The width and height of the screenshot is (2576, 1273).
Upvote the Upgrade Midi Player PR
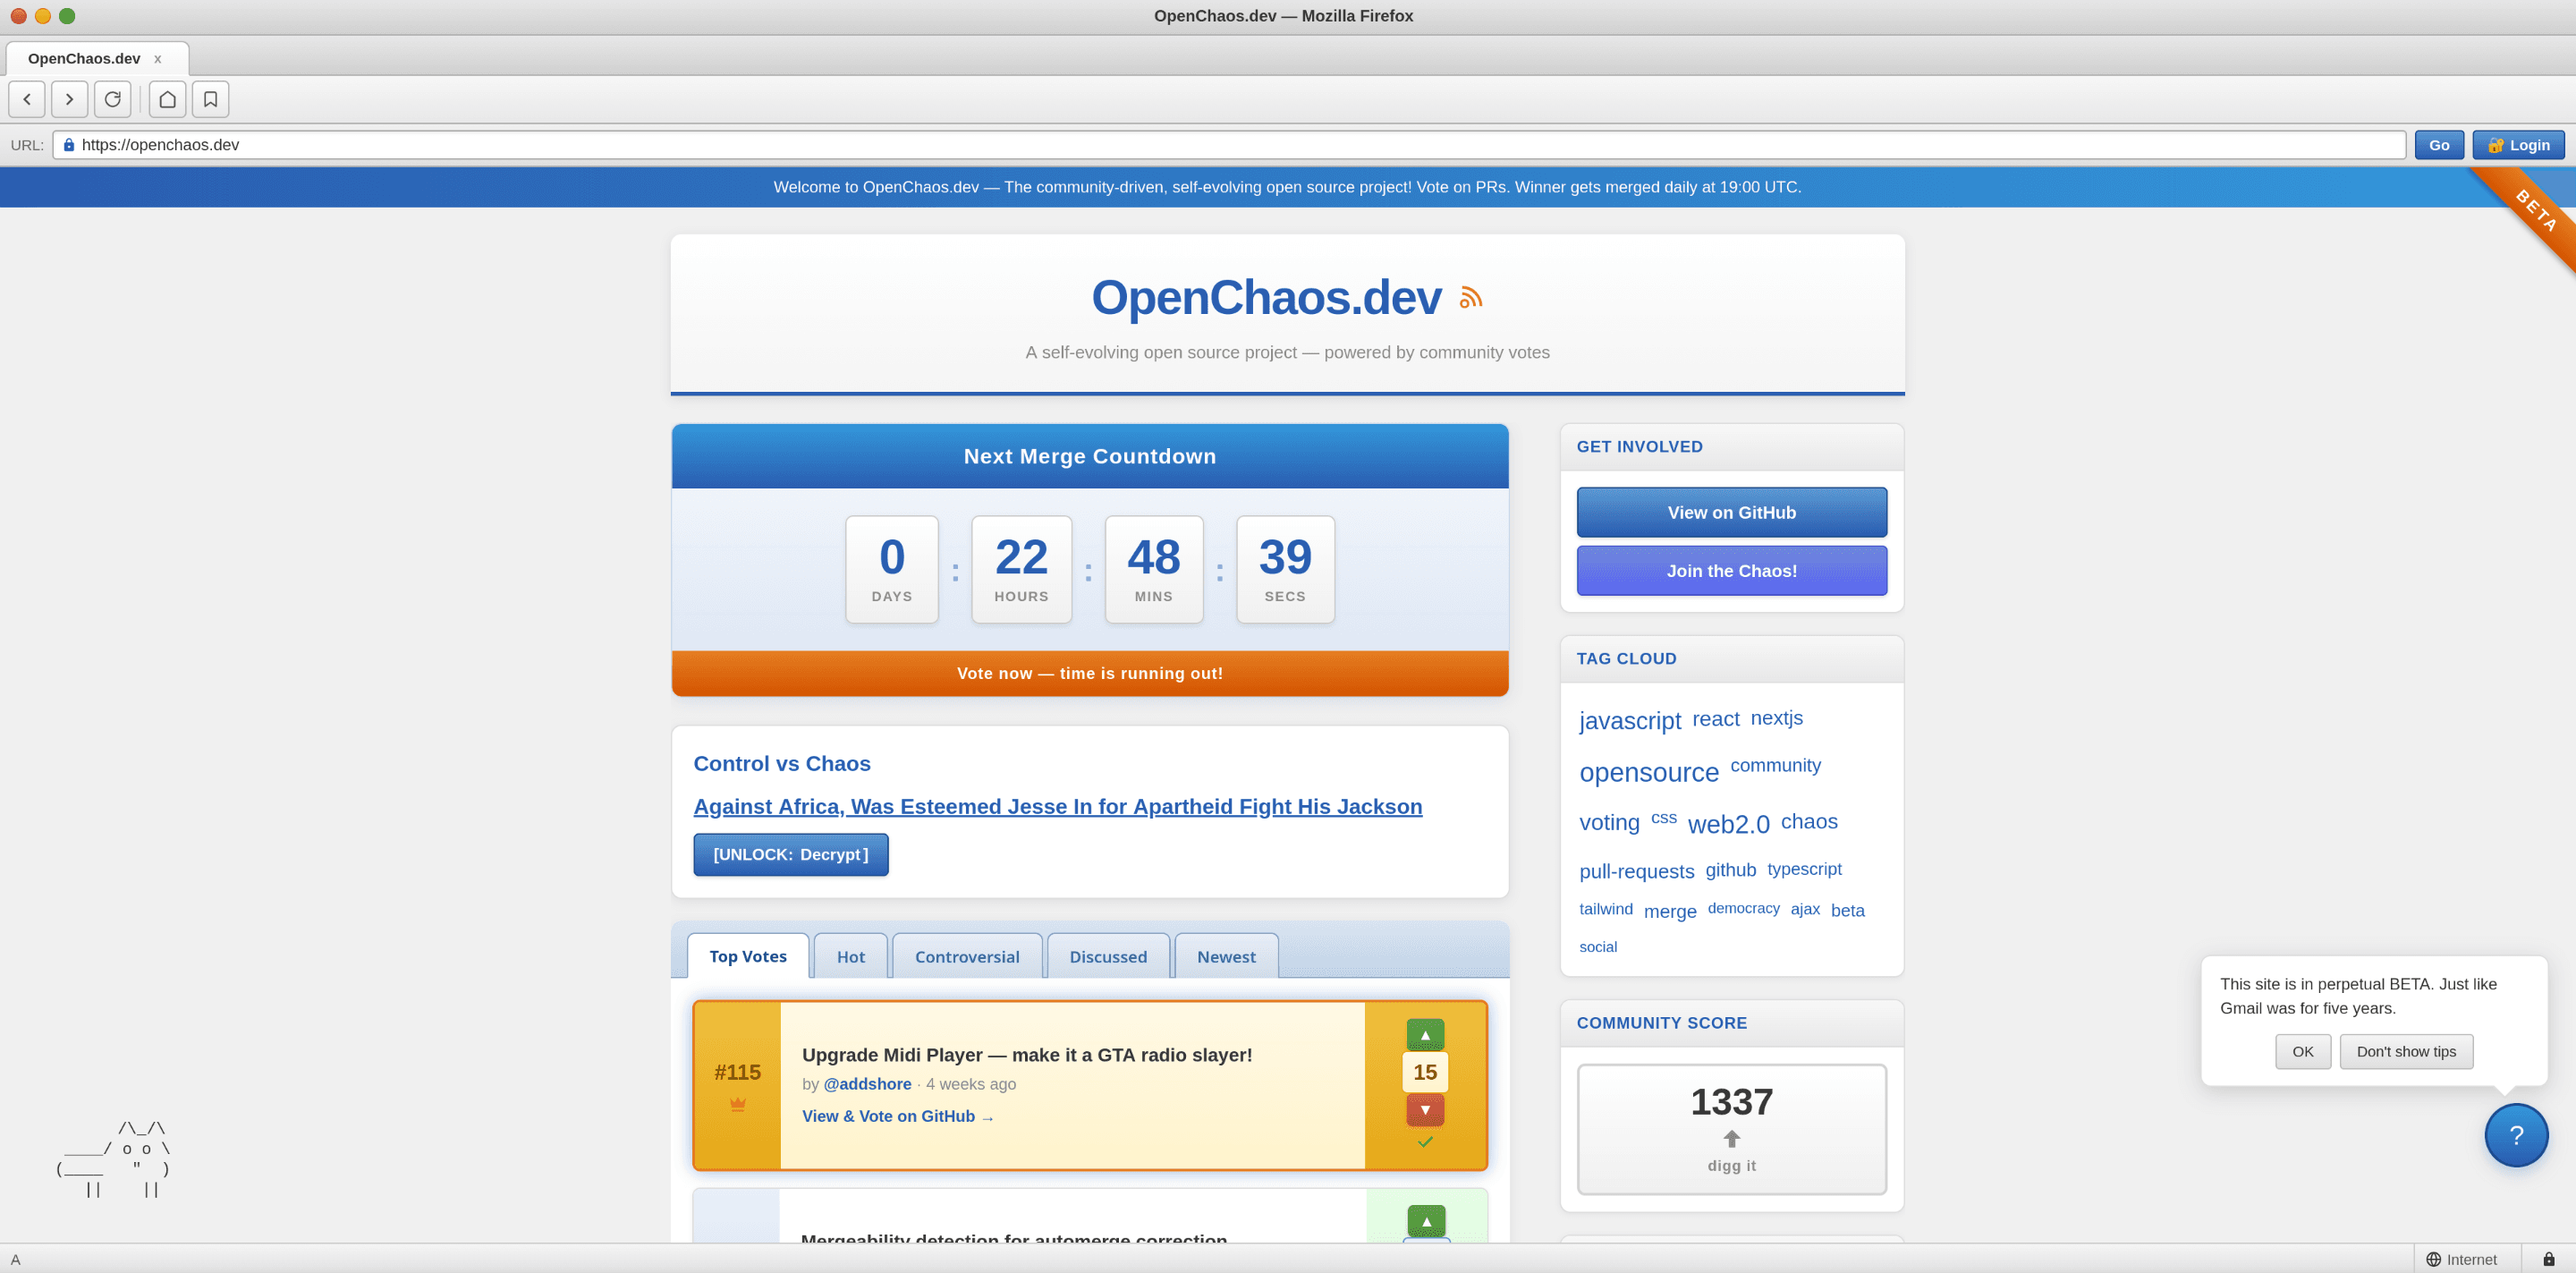[1424, 1034]
